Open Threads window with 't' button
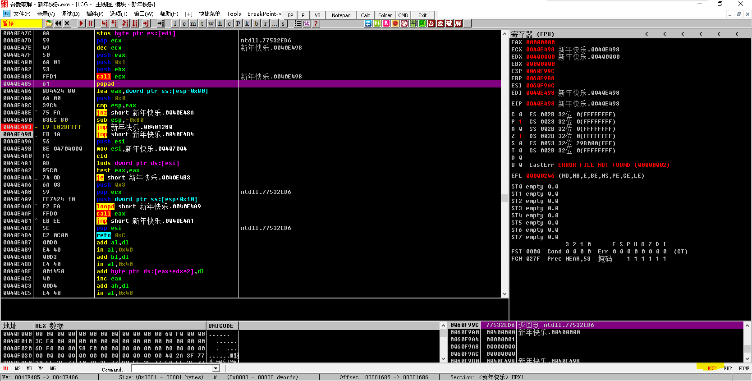This screenshot has height=381, width=752. pyautogui.click(x=202, y=23)
